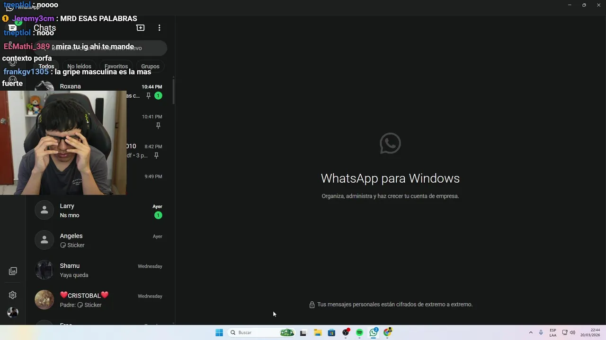
Task: Click the pin icon on the Roxana chat
Action: 148,96
